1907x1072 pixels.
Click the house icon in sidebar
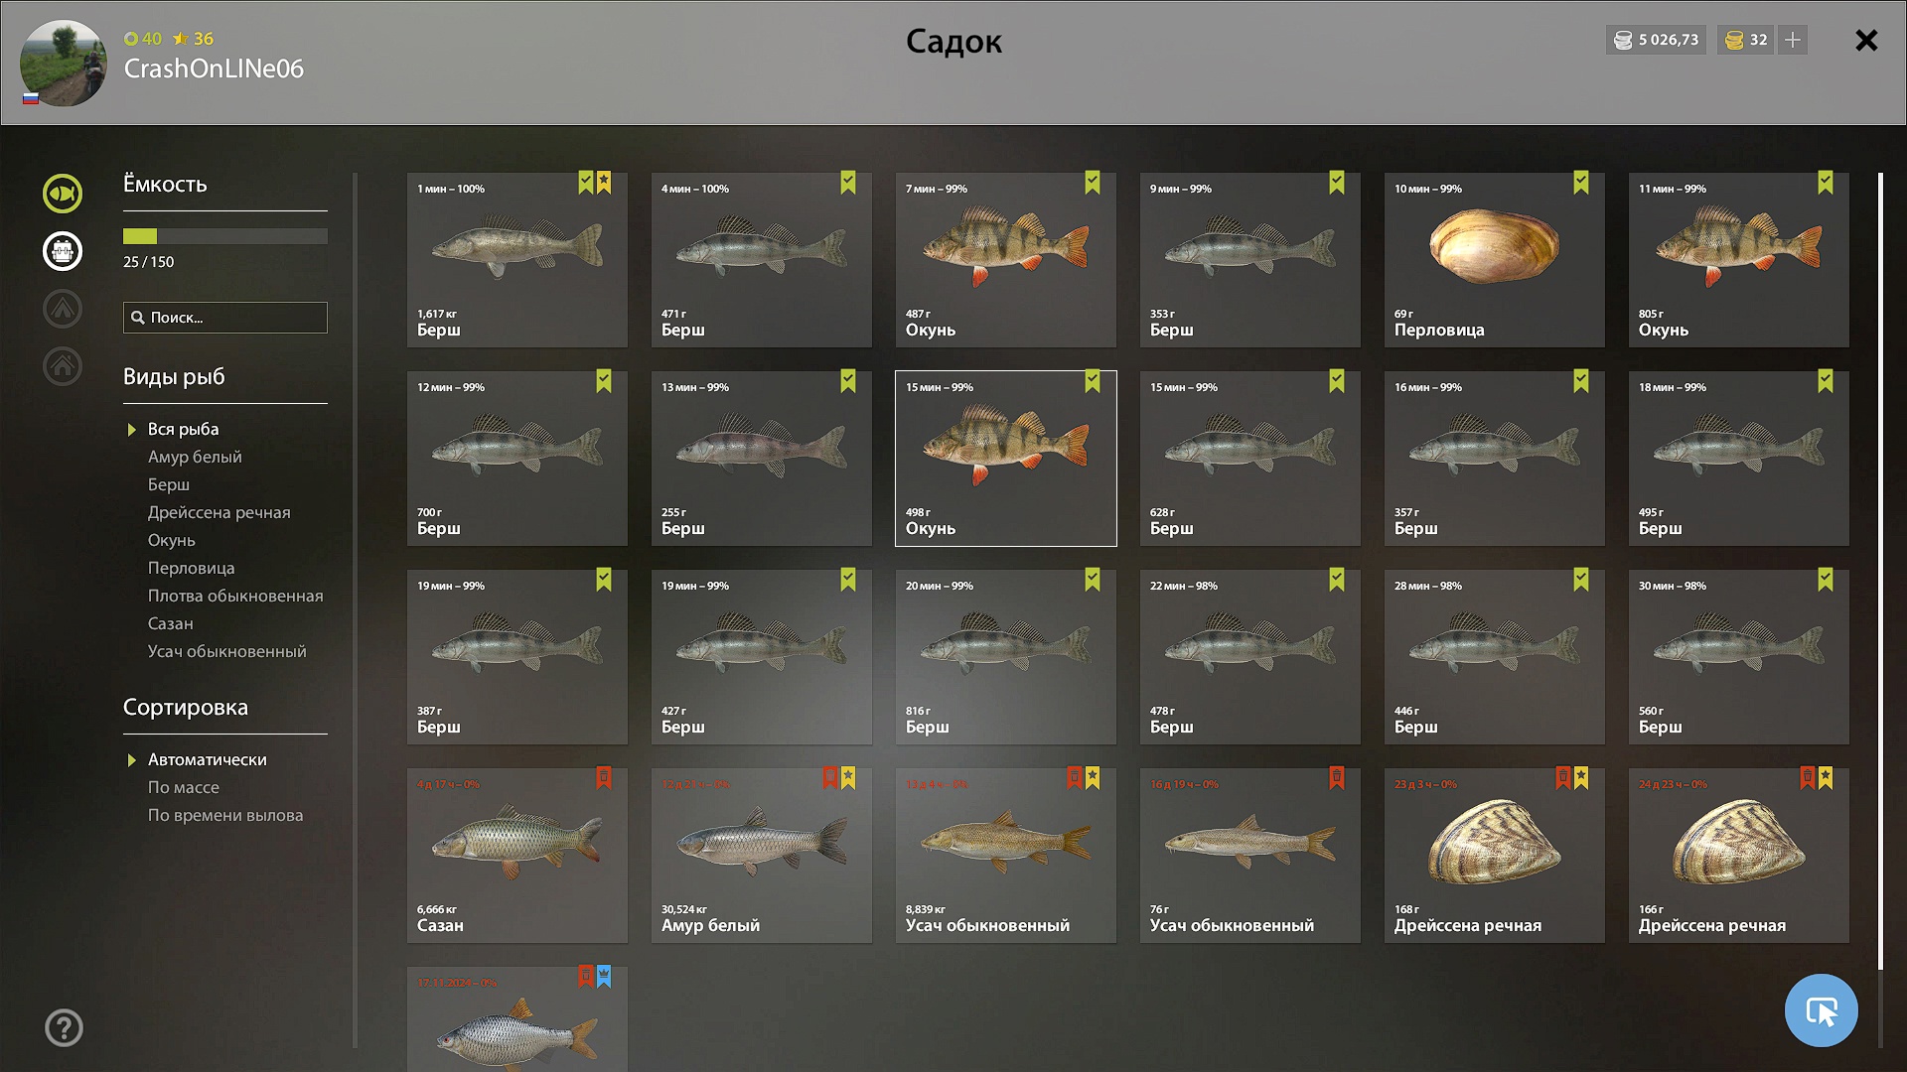[63, 366]
